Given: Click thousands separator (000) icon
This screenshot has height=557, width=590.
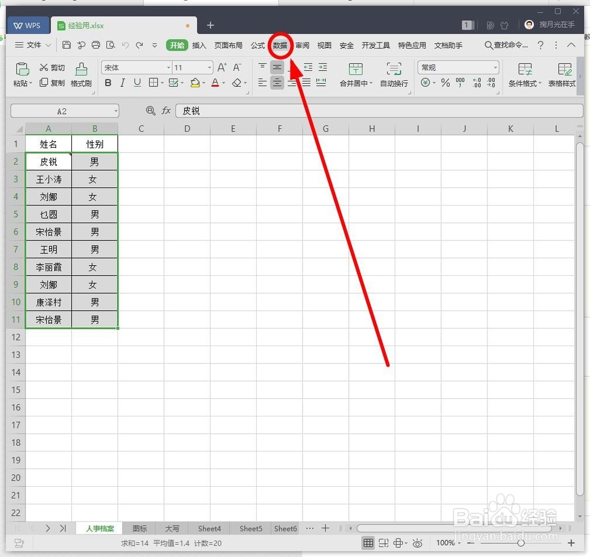Looking at the screenshot, I should [x=460, y=83].
